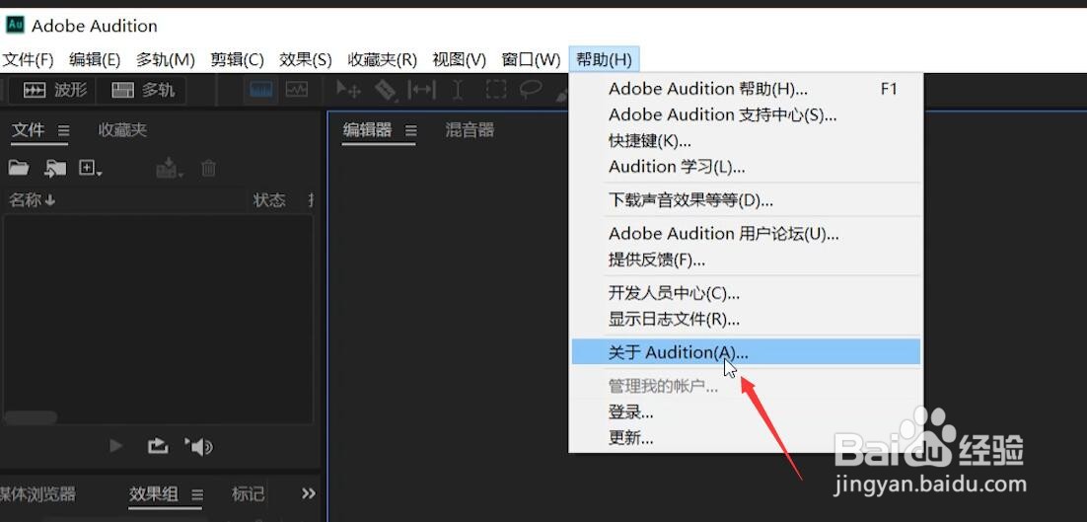Sort files by 名称 column
Screen dimensions: 1087x522
click(32, 200)
